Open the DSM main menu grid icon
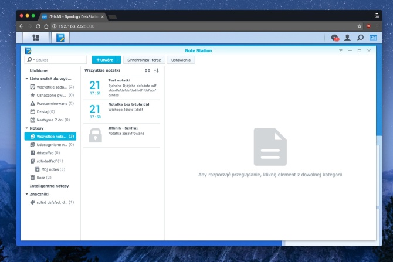The width and height of the screenshot is (393, 262). tap(36, 38)
